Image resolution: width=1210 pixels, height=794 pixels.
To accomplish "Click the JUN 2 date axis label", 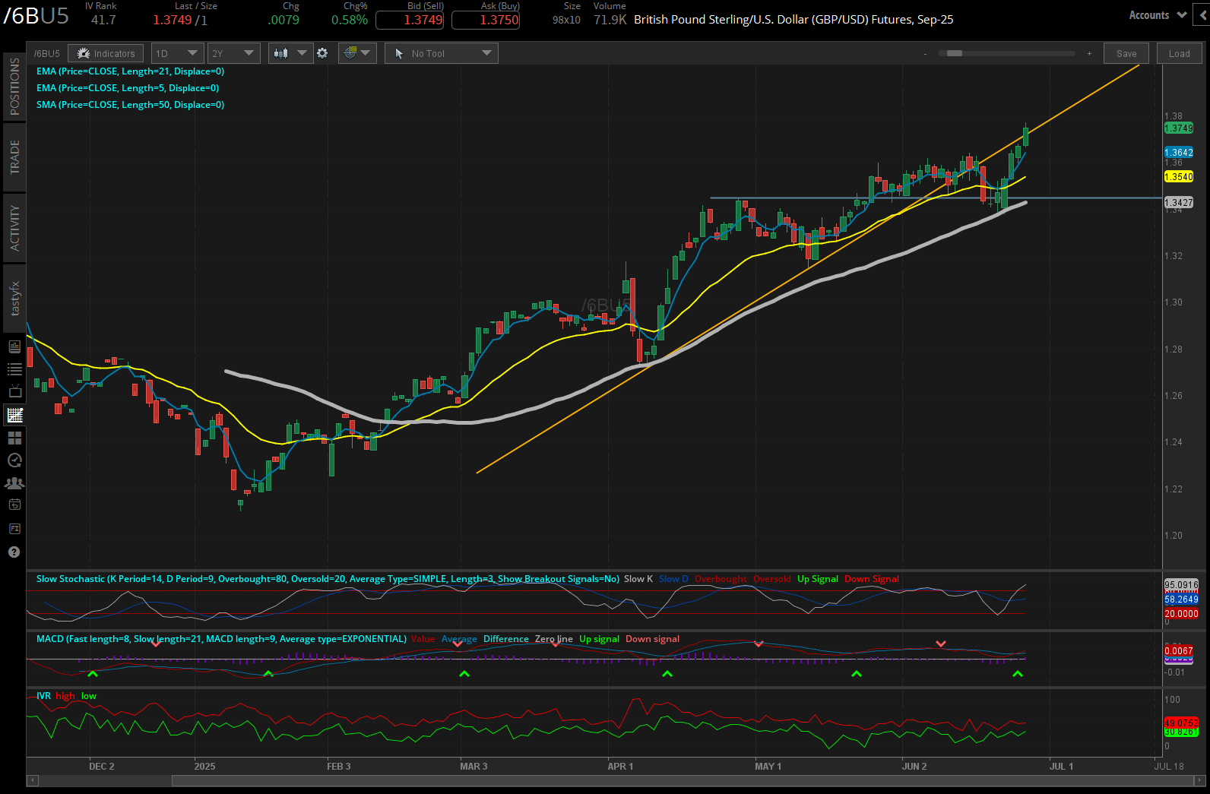I will pyautogui.click(x=914, y=766).
